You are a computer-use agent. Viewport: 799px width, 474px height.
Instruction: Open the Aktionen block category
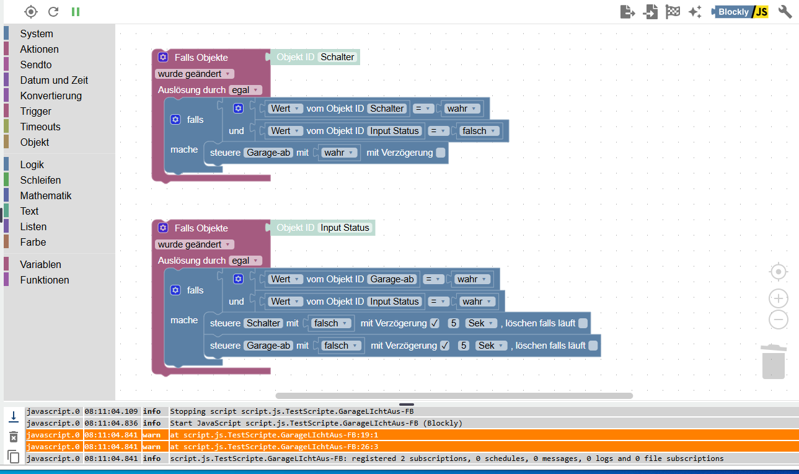tap(39, 49)
